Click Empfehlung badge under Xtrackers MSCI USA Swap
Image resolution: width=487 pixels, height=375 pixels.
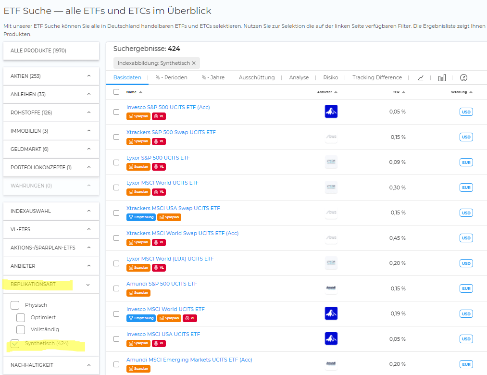click(x=141, y=217)
